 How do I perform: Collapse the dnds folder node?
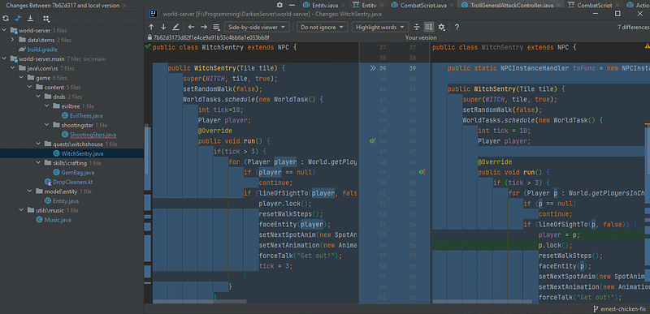pyautogui.click(x=38, y=97)
